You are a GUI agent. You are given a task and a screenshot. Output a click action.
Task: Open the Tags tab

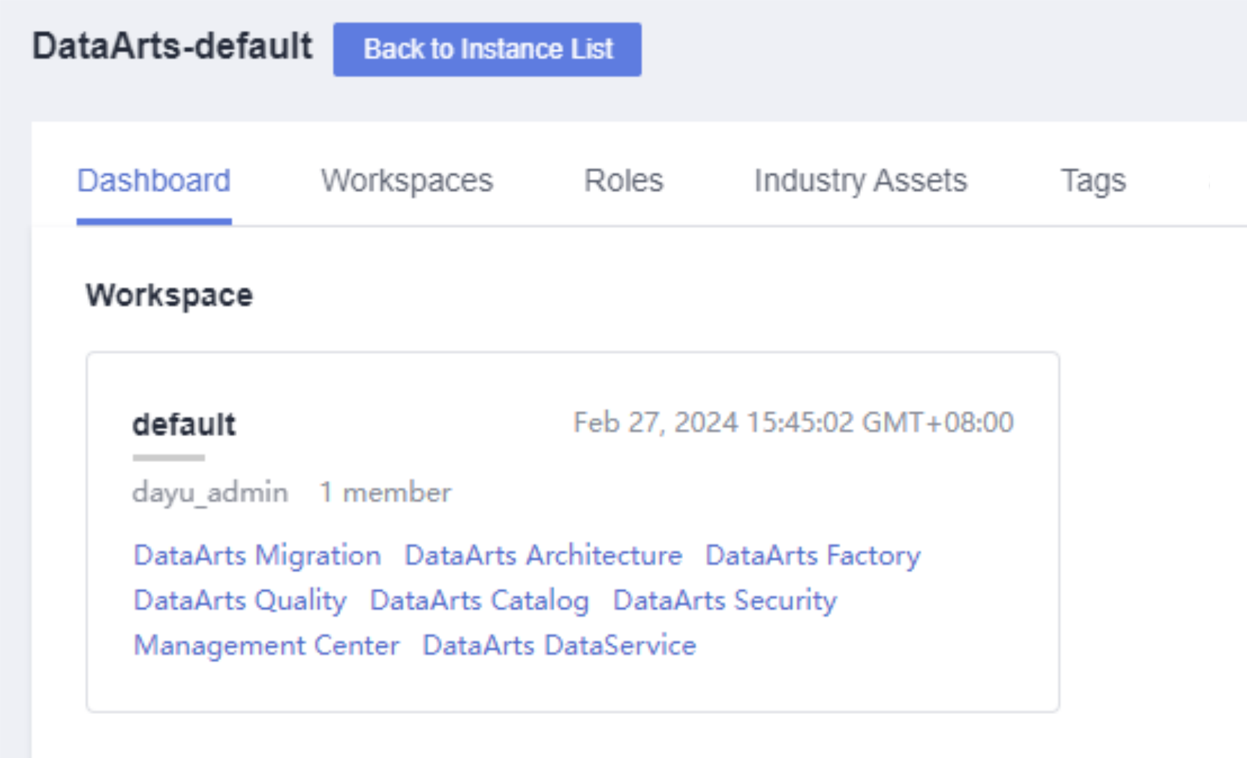coord(1093,181)
